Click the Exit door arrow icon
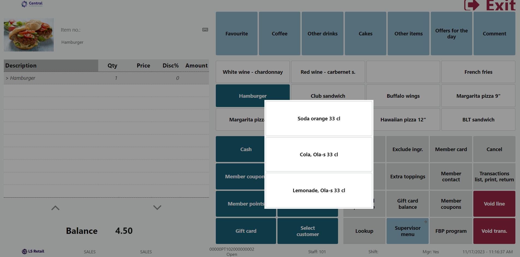Image resolution: width=520 pixels, height=257 pixels. tap(471, 5)
